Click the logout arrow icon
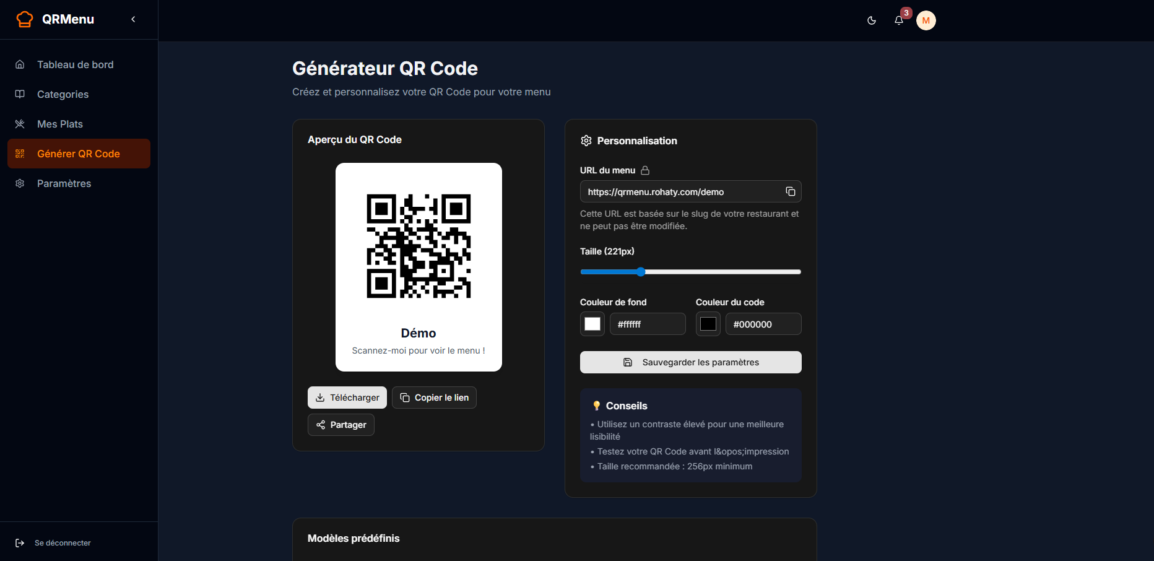 coord(20,543)
